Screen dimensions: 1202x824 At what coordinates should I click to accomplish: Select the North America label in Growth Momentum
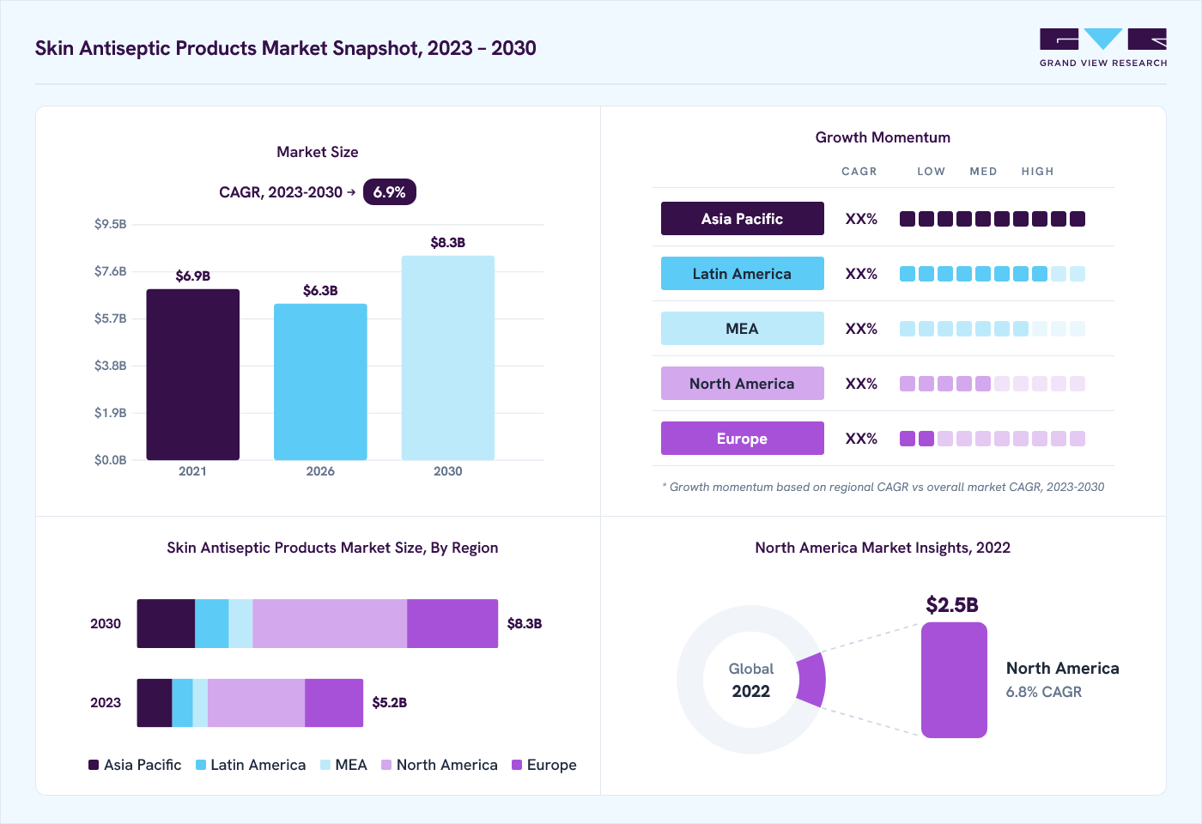[743, 384]
